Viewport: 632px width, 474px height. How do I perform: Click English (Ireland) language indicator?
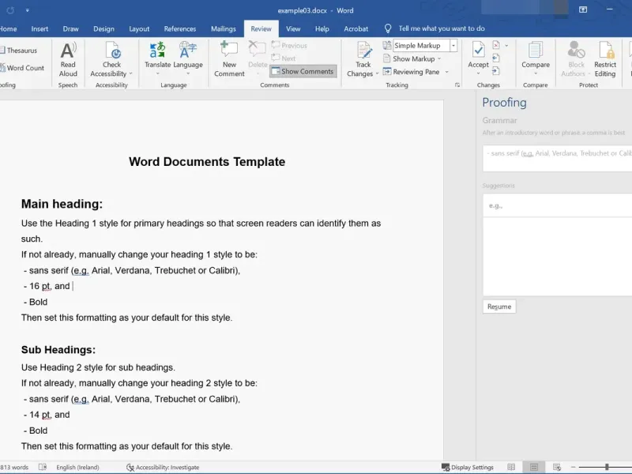[x=77, y=467]
